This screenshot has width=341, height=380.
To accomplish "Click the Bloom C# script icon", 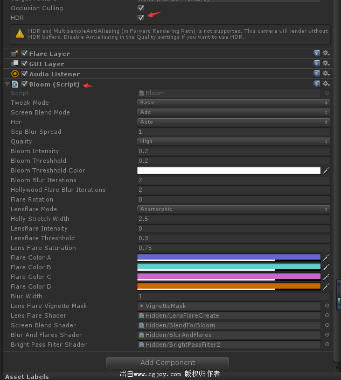I will pos(15,84).
